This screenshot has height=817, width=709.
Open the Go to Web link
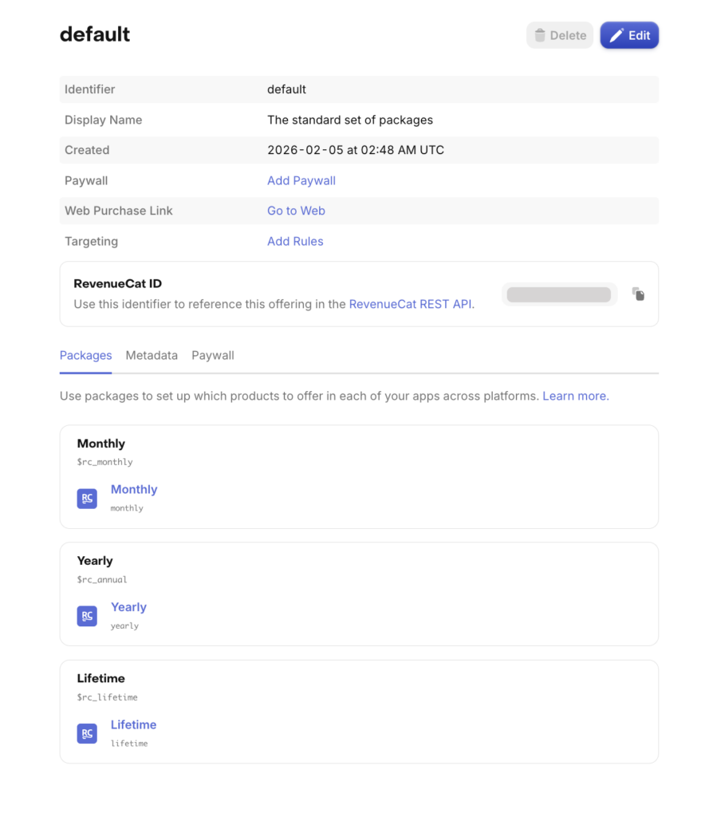tap(296, 211)
